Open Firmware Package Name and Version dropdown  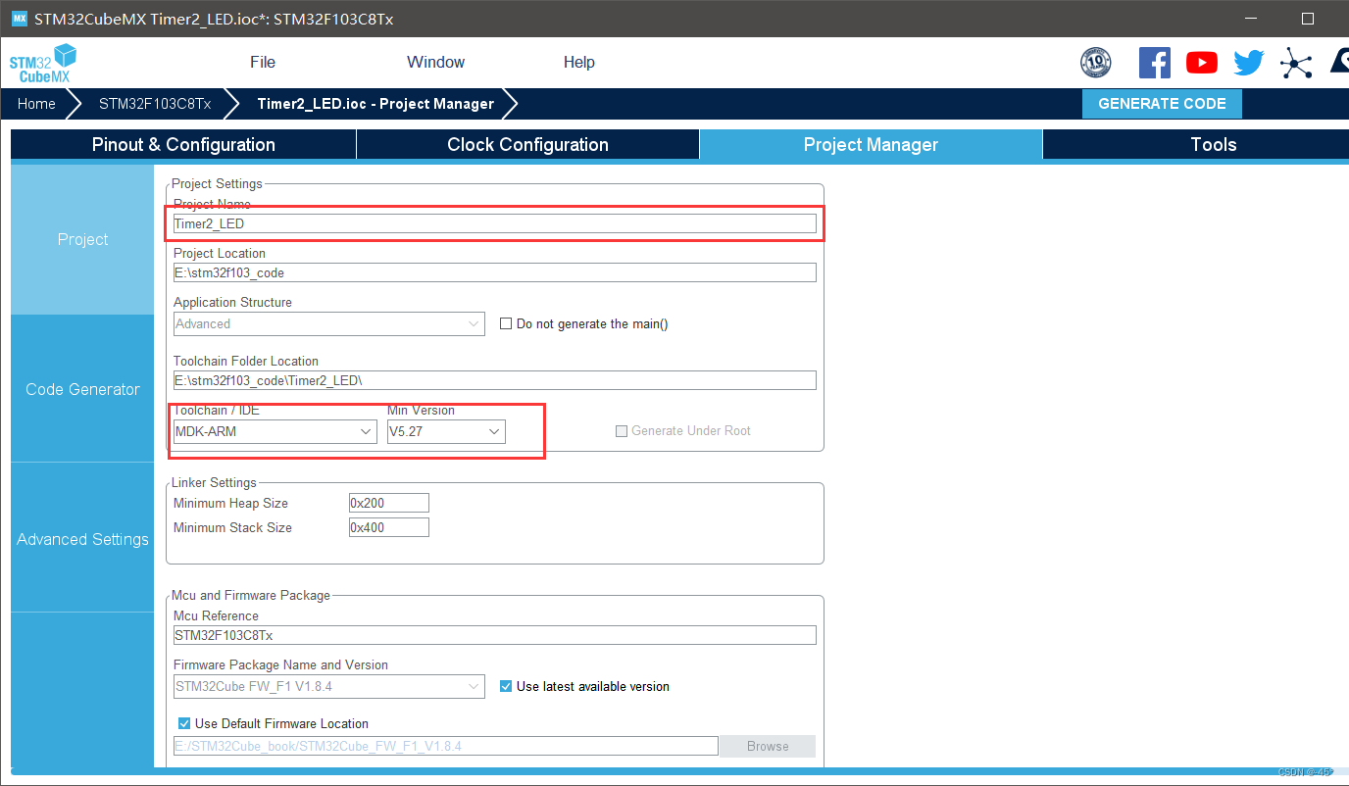pos(328,686)
